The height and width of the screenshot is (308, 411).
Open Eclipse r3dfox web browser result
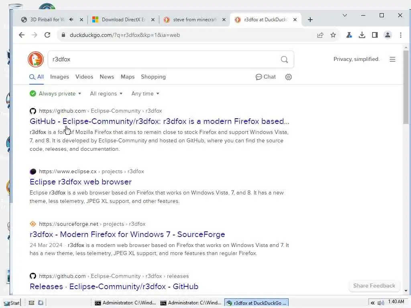tap(81, 182)
